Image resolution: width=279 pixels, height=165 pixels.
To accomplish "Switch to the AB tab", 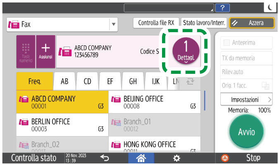I will point(64,81).
